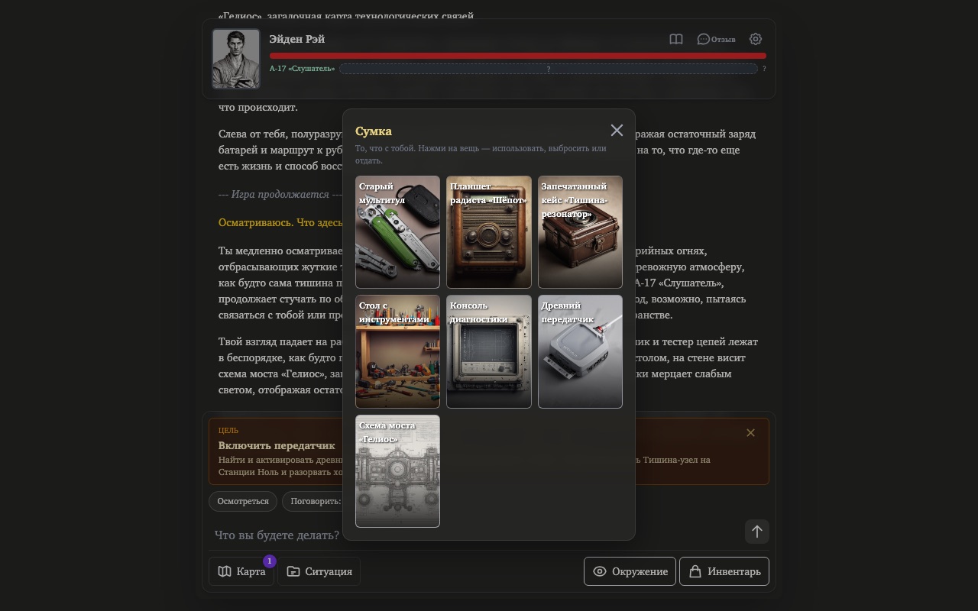The height and width of the screenshot is (611, 978).
Task: Select the Старый мультитул item card
Action: [x=397, y=232]
